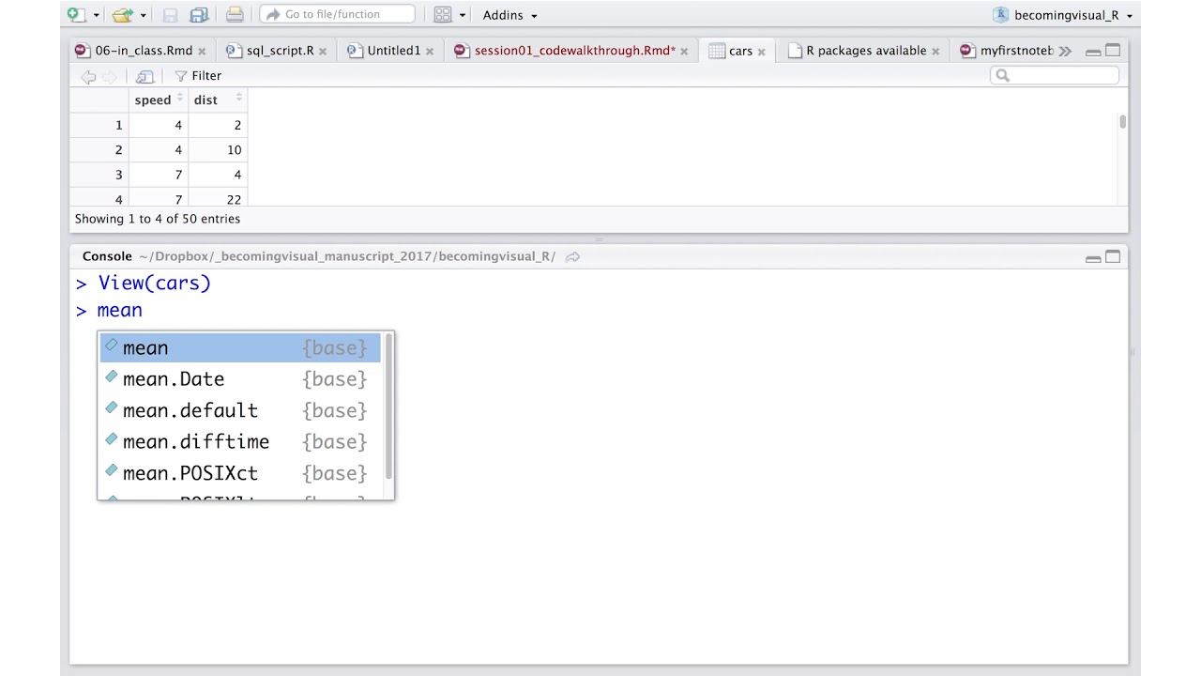Click Show in new window icon
The image size is (1201, 676).
(144, 77)
